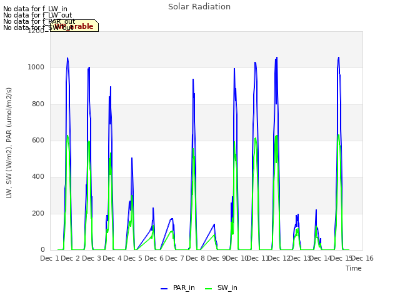The width and height of the screenshot is (400, 300).
Task: Click the Time x-axis label
Action: 353,268
